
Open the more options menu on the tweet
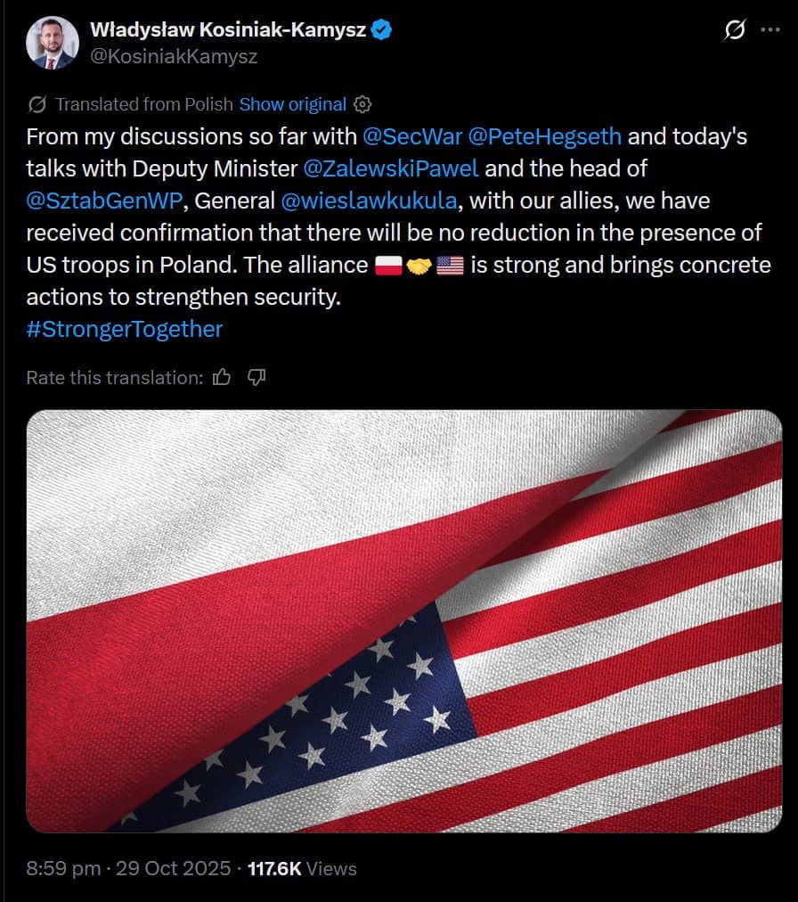click(x=771, y=31)
